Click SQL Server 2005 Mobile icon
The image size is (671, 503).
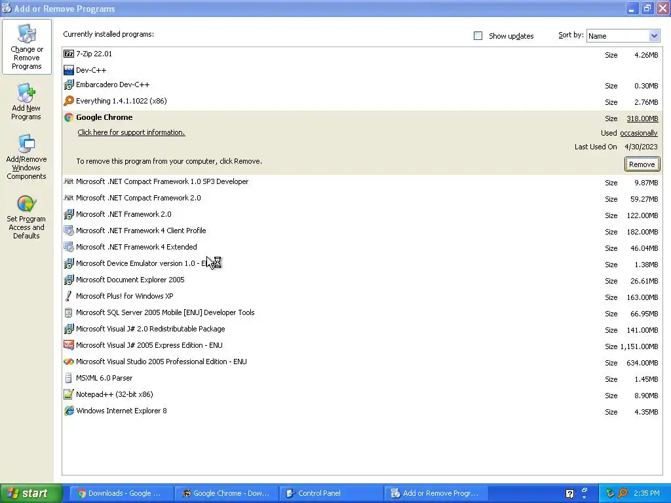(x=68, y=312)
